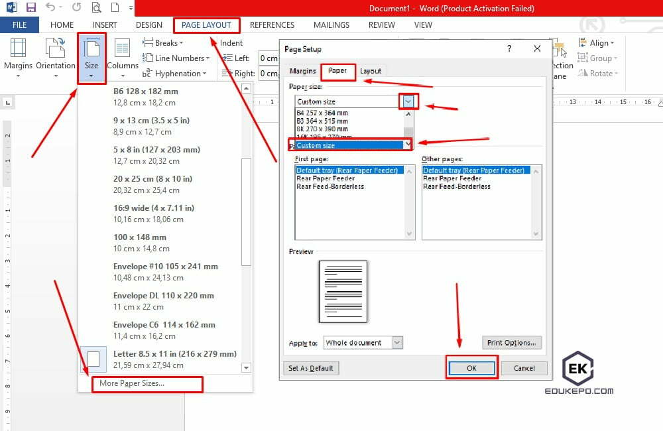This screenshot has height=431, width=663.
Task: Select Letter 8.5 x 11 in size
Action: [160, 359]
